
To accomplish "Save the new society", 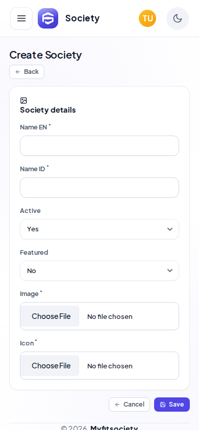I will [172, 405].
